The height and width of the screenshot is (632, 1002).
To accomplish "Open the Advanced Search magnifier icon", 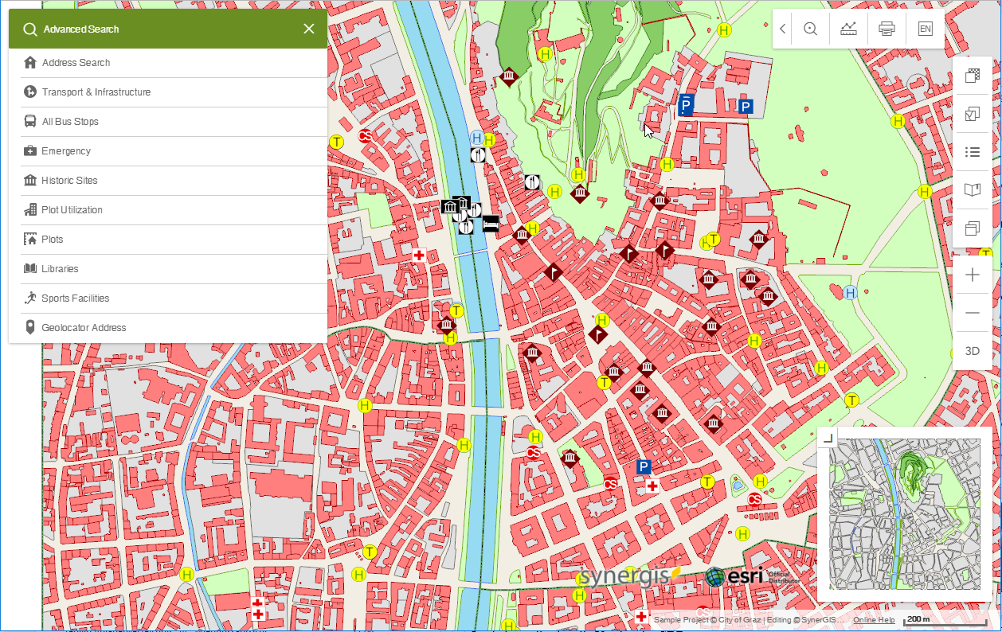I will (x=29, y=29).
